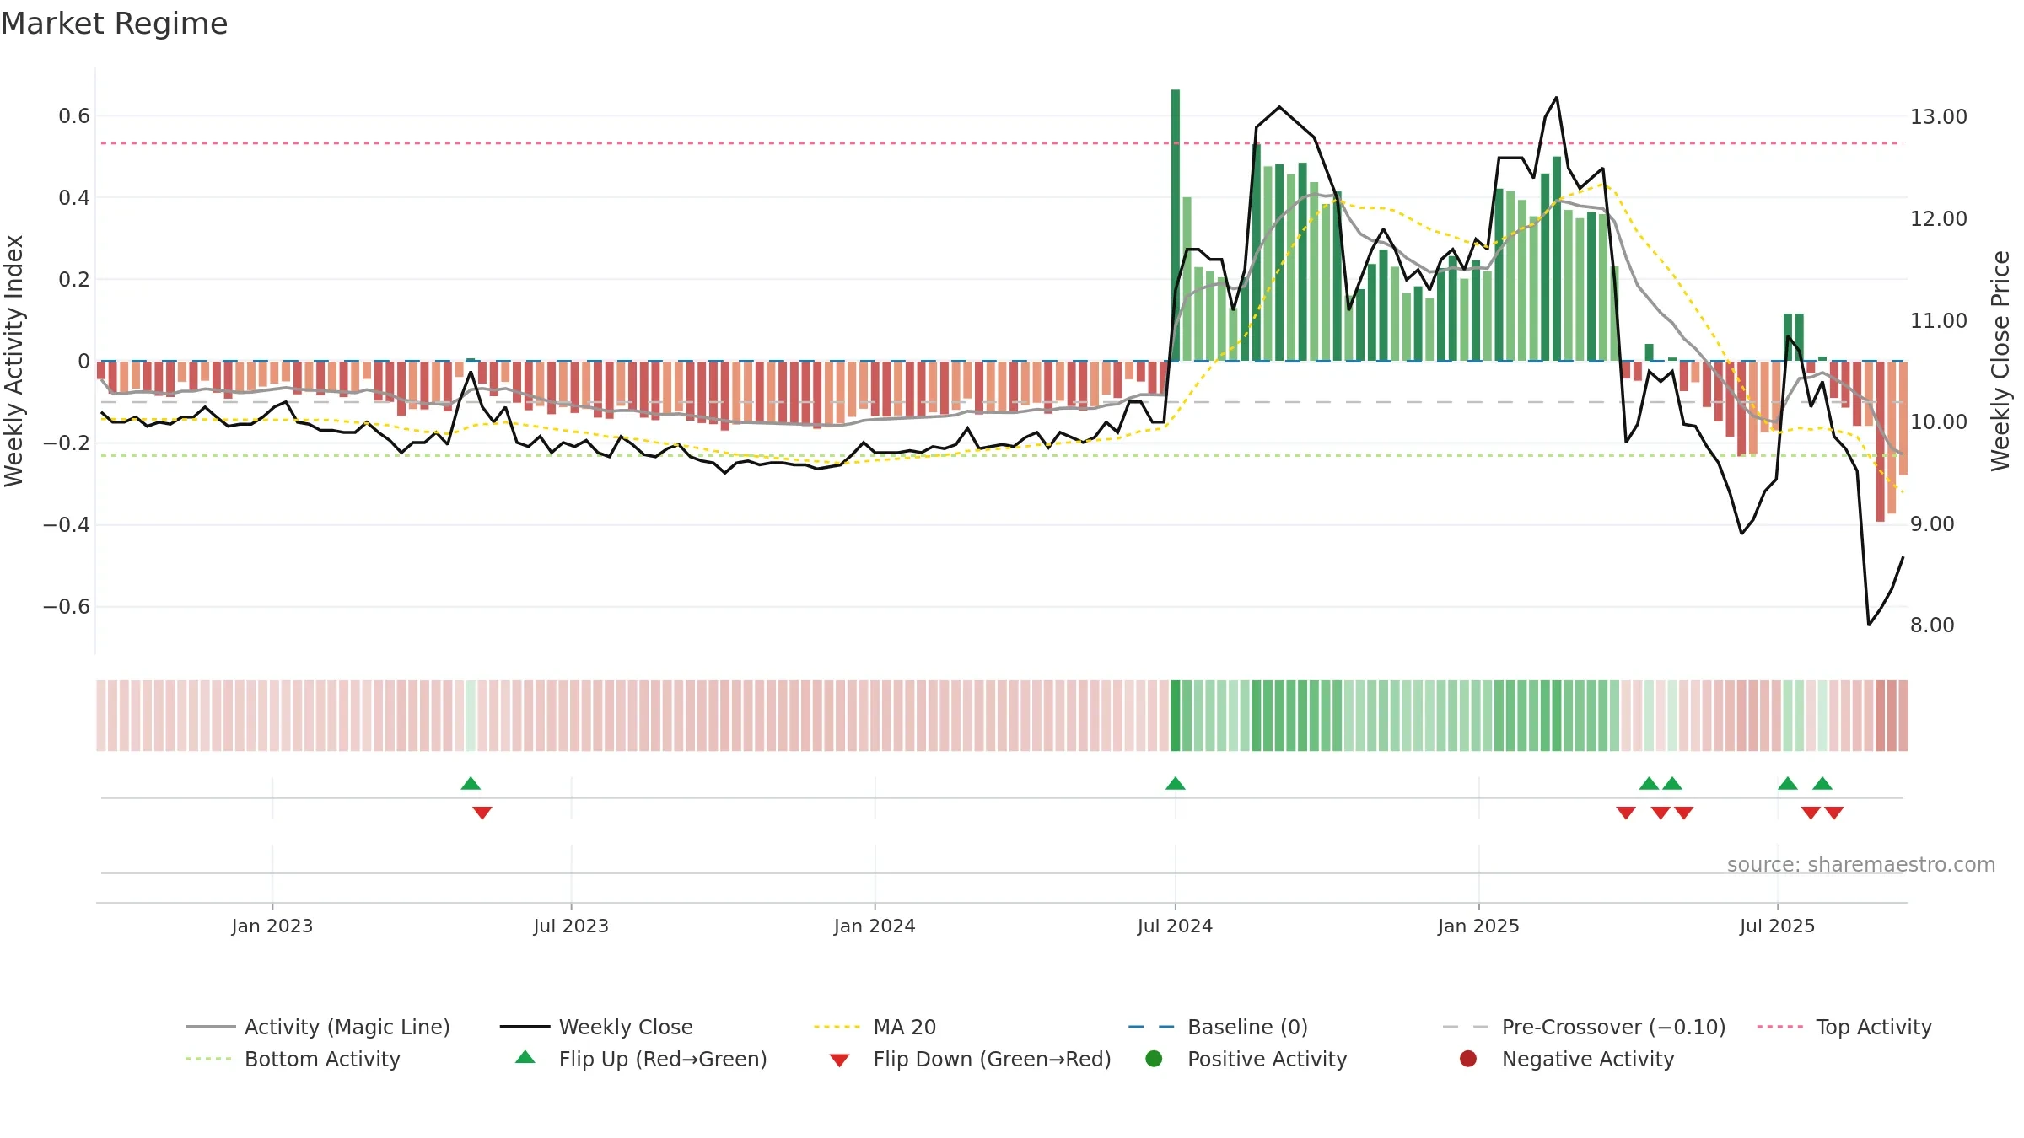Click the Top Activity legend entry
Screen dimensions: 2024x1138
click(x=1844, y=1027)
